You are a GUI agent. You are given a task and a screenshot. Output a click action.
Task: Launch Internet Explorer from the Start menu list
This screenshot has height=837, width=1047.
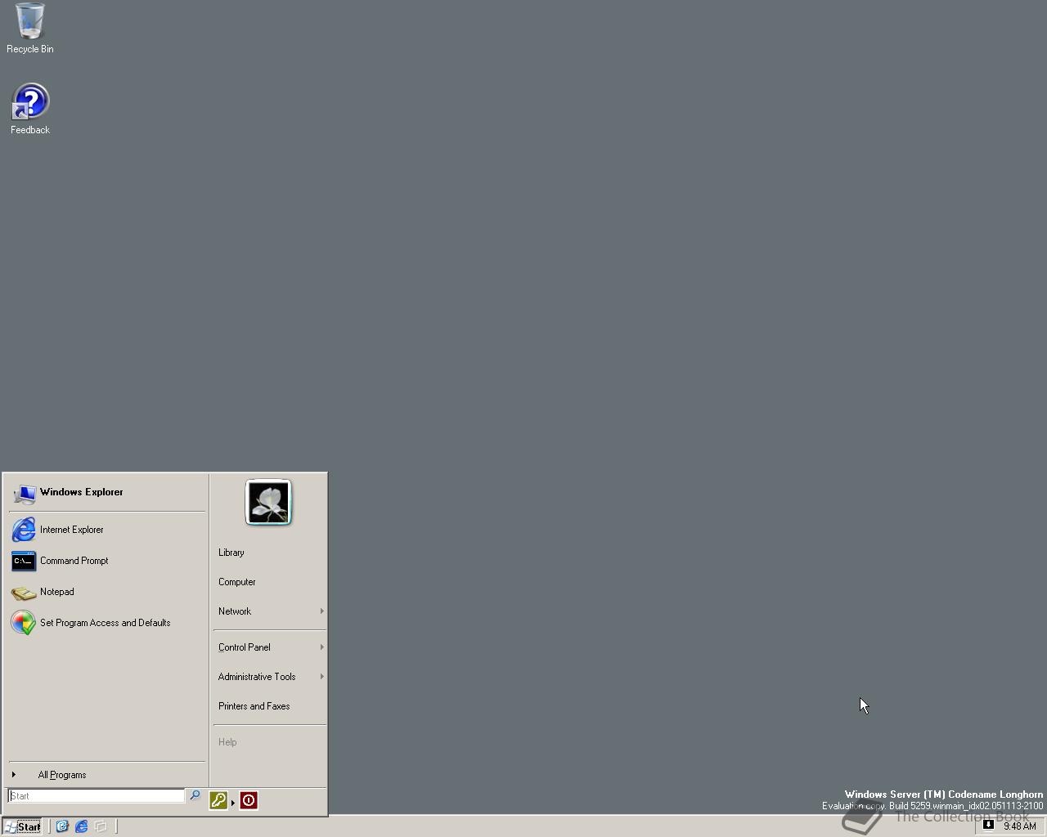pos(106,530)
